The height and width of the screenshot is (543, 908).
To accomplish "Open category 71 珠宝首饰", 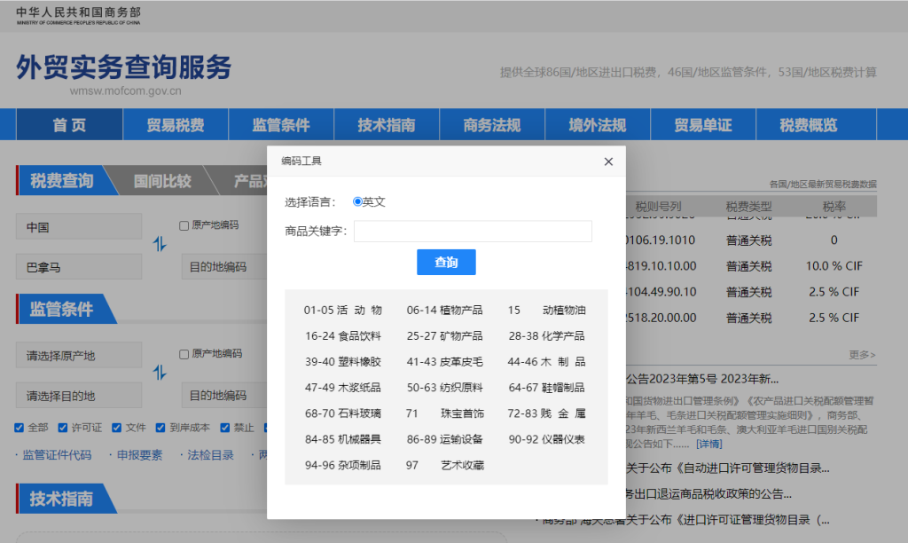I will tap(445, 413).
